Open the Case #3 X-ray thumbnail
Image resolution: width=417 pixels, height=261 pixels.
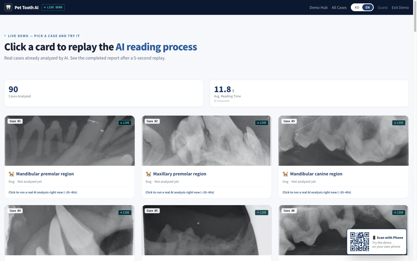[344, 141]
